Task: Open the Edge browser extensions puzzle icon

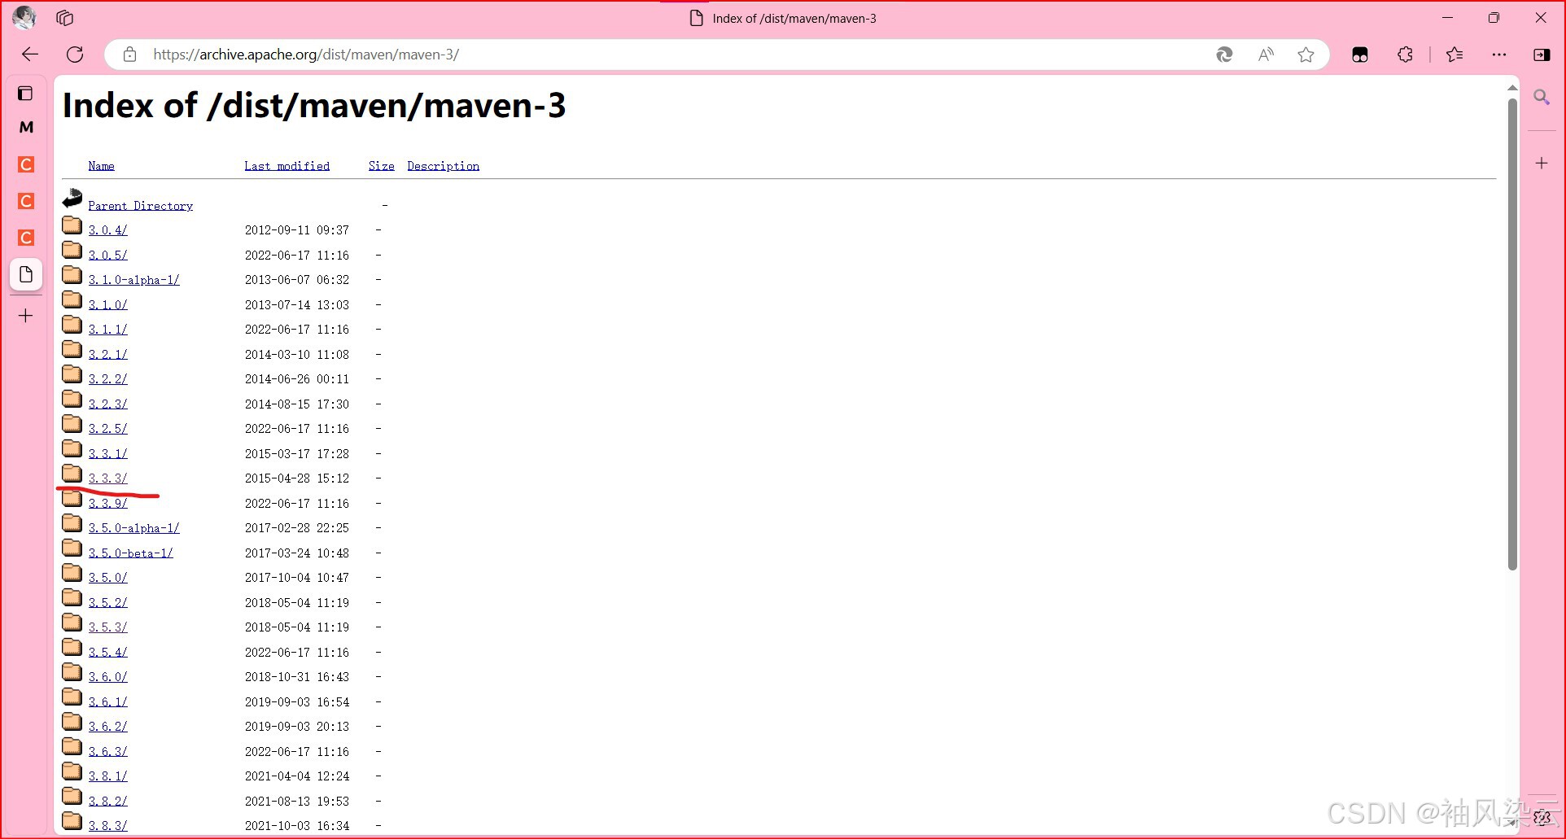Action: (x=1405, y=55)
